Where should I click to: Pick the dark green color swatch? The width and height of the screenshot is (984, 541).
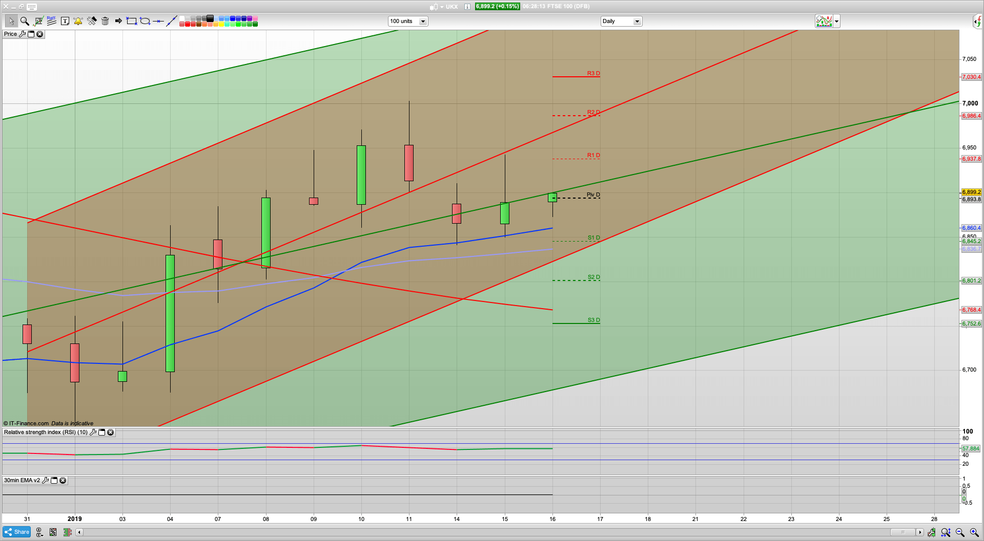[x=255, y=24]
